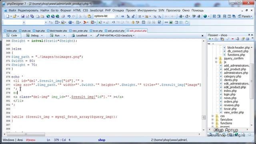Click the open folder toolbar icon

[15, 16]
